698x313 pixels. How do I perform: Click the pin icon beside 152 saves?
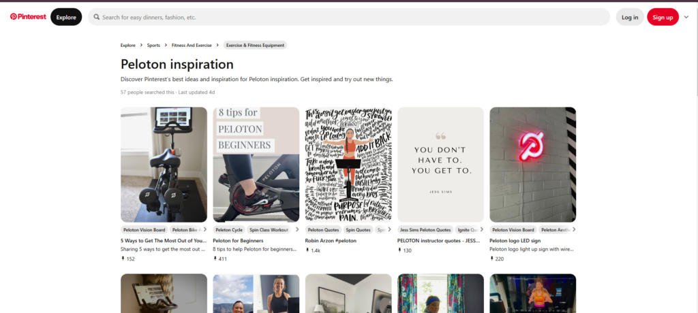tap(123, 259)
